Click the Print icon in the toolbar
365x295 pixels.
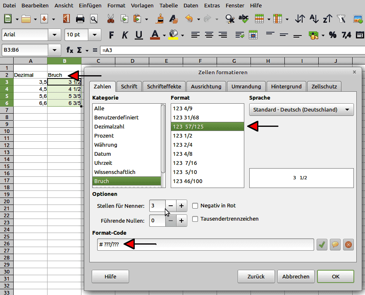80,19
